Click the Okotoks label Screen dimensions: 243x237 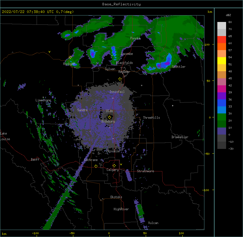116,197
